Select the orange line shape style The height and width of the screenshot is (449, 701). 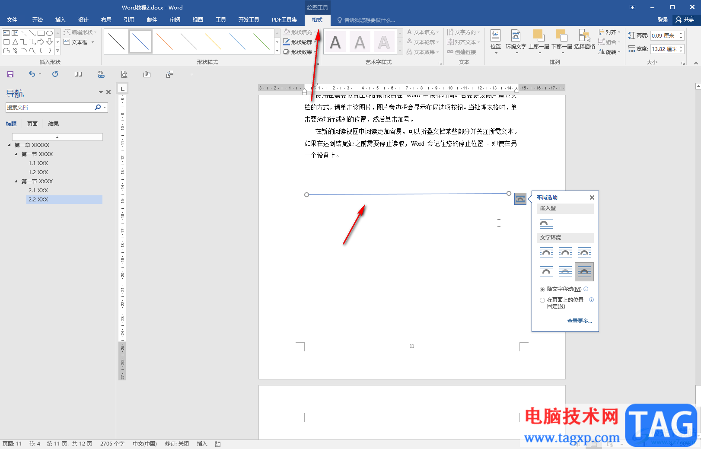pos(165,41)
